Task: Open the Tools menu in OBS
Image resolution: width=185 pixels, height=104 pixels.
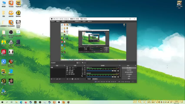Action: point(84,21)
